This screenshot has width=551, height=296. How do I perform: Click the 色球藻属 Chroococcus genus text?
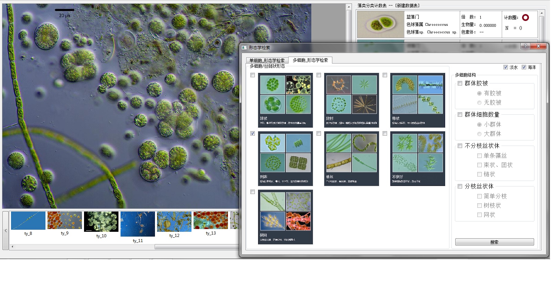point(427,24)
